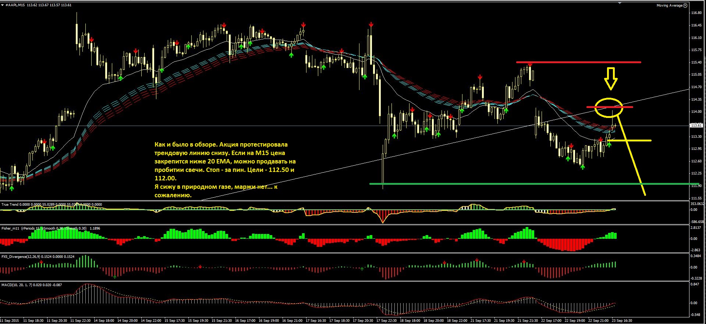706x324 pixels.
Task: Click the FX5_Divergence(12,26,9) indicator label
Action: [x=21, y=257]
